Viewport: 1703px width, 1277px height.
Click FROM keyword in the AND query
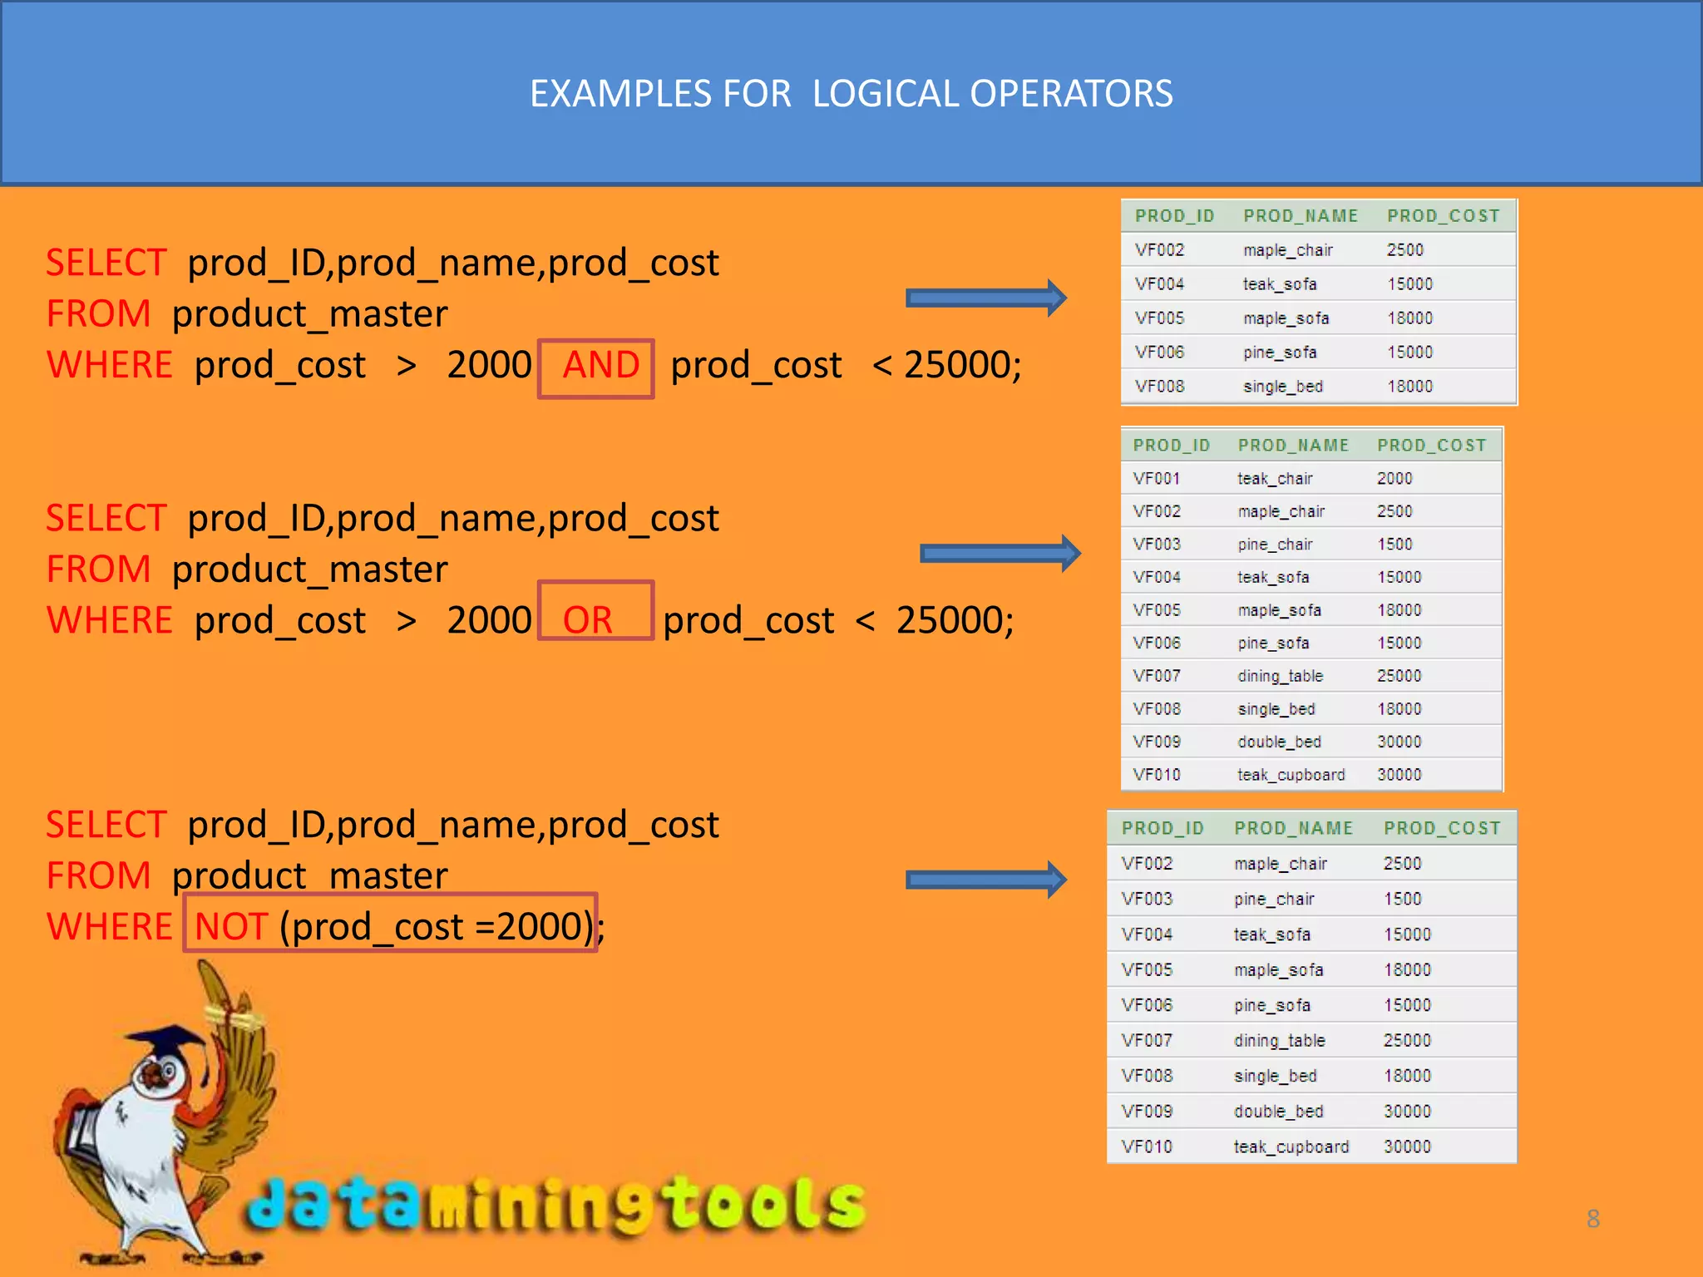tap(98, 314)
